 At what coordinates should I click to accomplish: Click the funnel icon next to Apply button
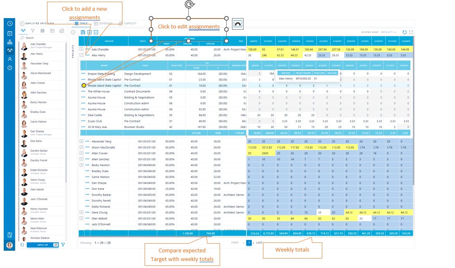(x=63, y=245)
